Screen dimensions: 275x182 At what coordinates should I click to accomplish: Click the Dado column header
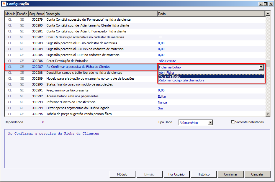(x=211, y=14)
